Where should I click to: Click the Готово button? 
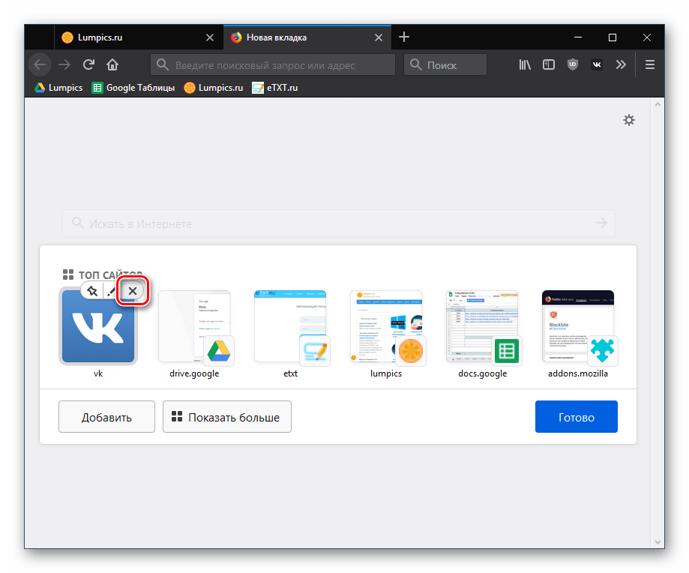coord(576,417)
